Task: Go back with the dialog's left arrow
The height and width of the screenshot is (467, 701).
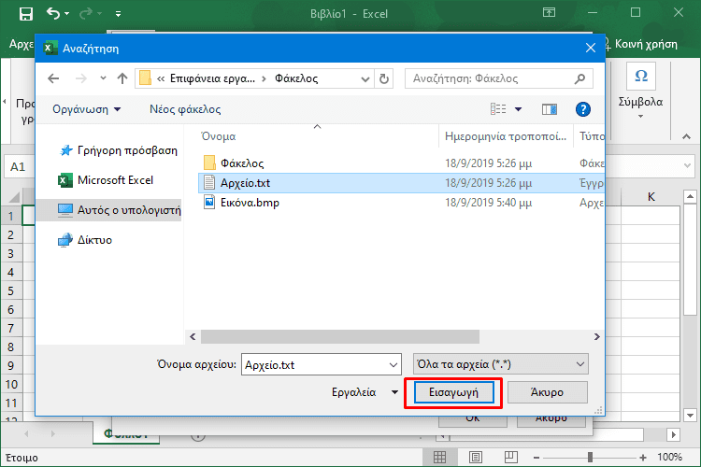Action: (53, 78)
